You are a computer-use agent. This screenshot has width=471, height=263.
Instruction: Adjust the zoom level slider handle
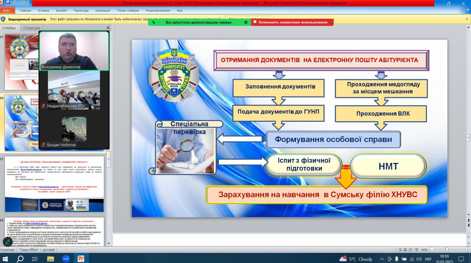click(447, 250)
